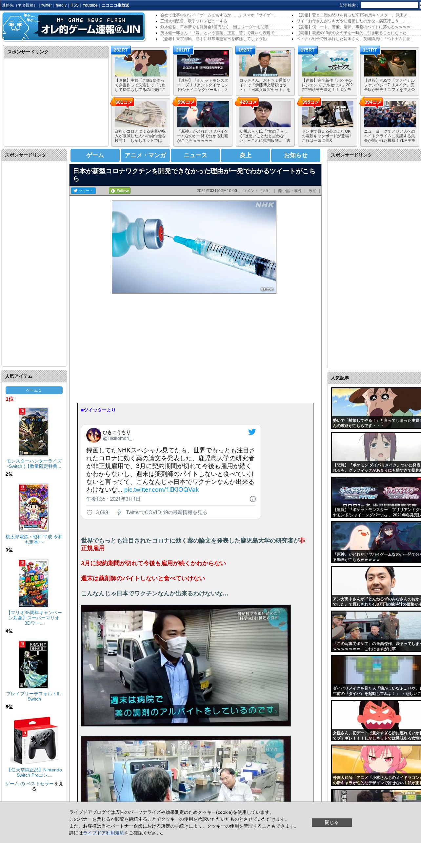Open the 395コメ electric kickboard article
The image size is (421, 843).
tap(328, 114)
